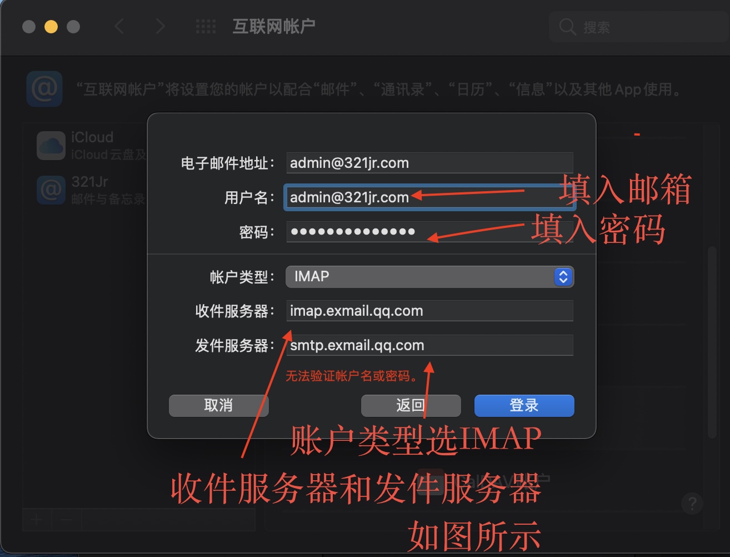Click the 密码 password field
This screenshot has height=557, width=730.
[430, 232]
